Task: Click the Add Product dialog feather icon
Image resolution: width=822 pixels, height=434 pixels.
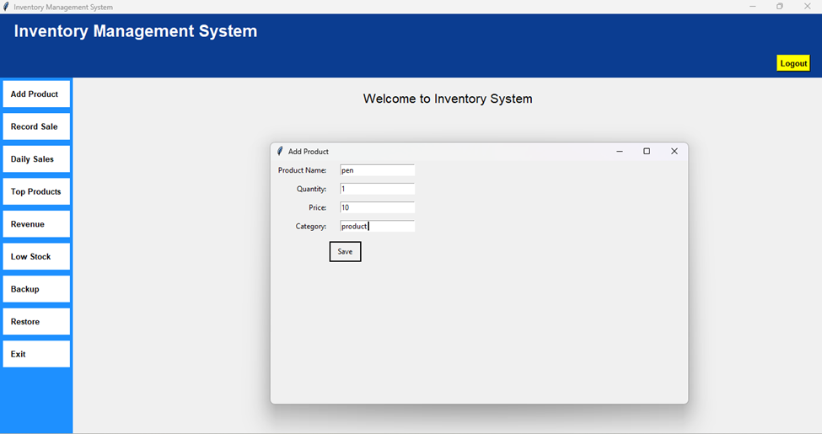Action: click(x=280, y=152)
